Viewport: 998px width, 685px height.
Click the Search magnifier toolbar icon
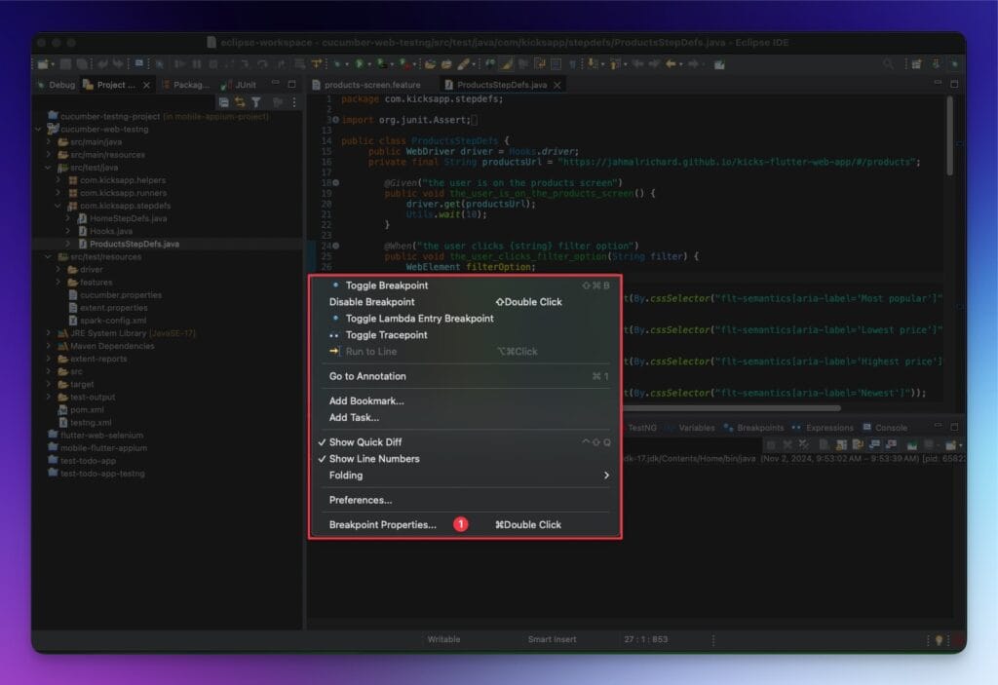pyautogui.click(x=888, y=63)
